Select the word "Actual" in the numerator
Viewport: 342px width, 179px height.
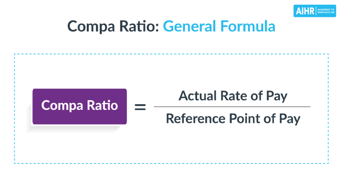click(195, 96)
